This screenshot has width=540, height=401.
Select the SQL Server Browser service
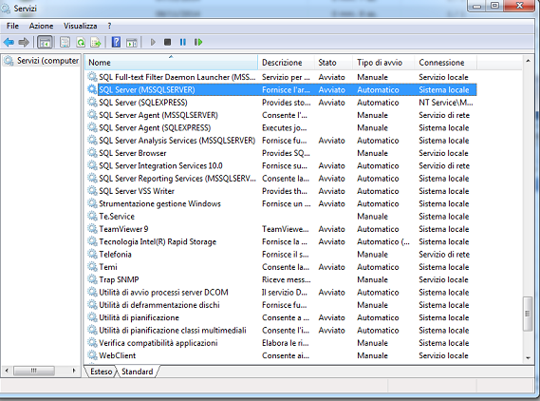(x=281, y=153)
